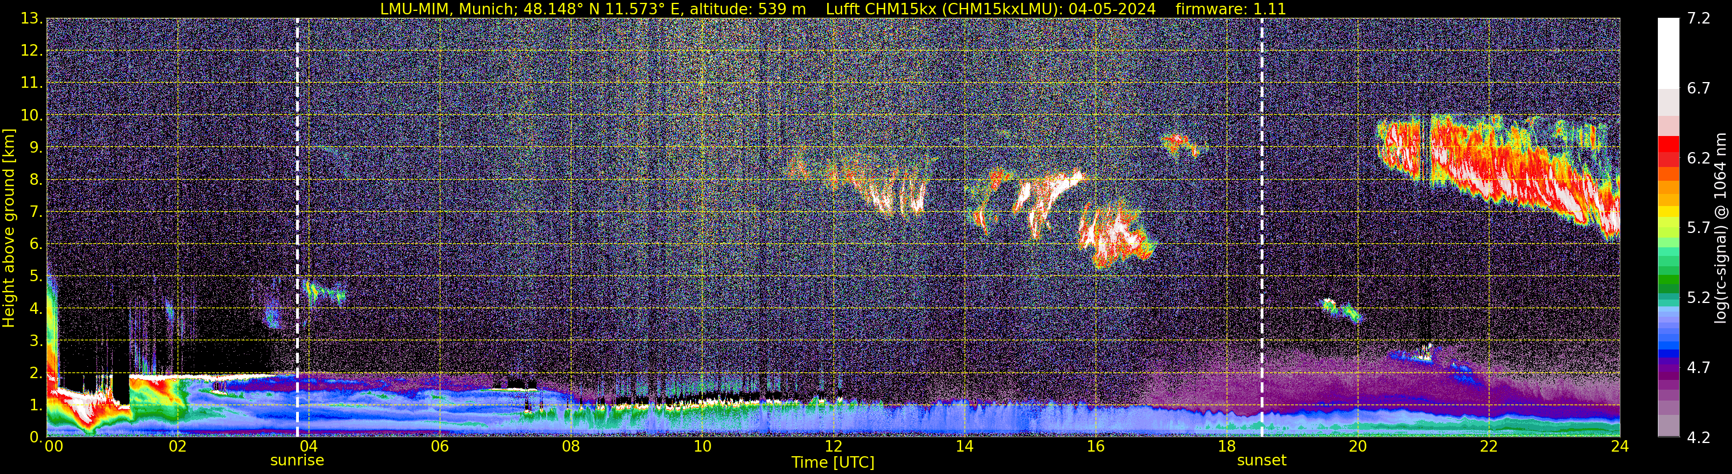The height and width of the screenshot is (474, 1732).
Task: Click the "22" time axis tick label
Action: pos(1489,446)
